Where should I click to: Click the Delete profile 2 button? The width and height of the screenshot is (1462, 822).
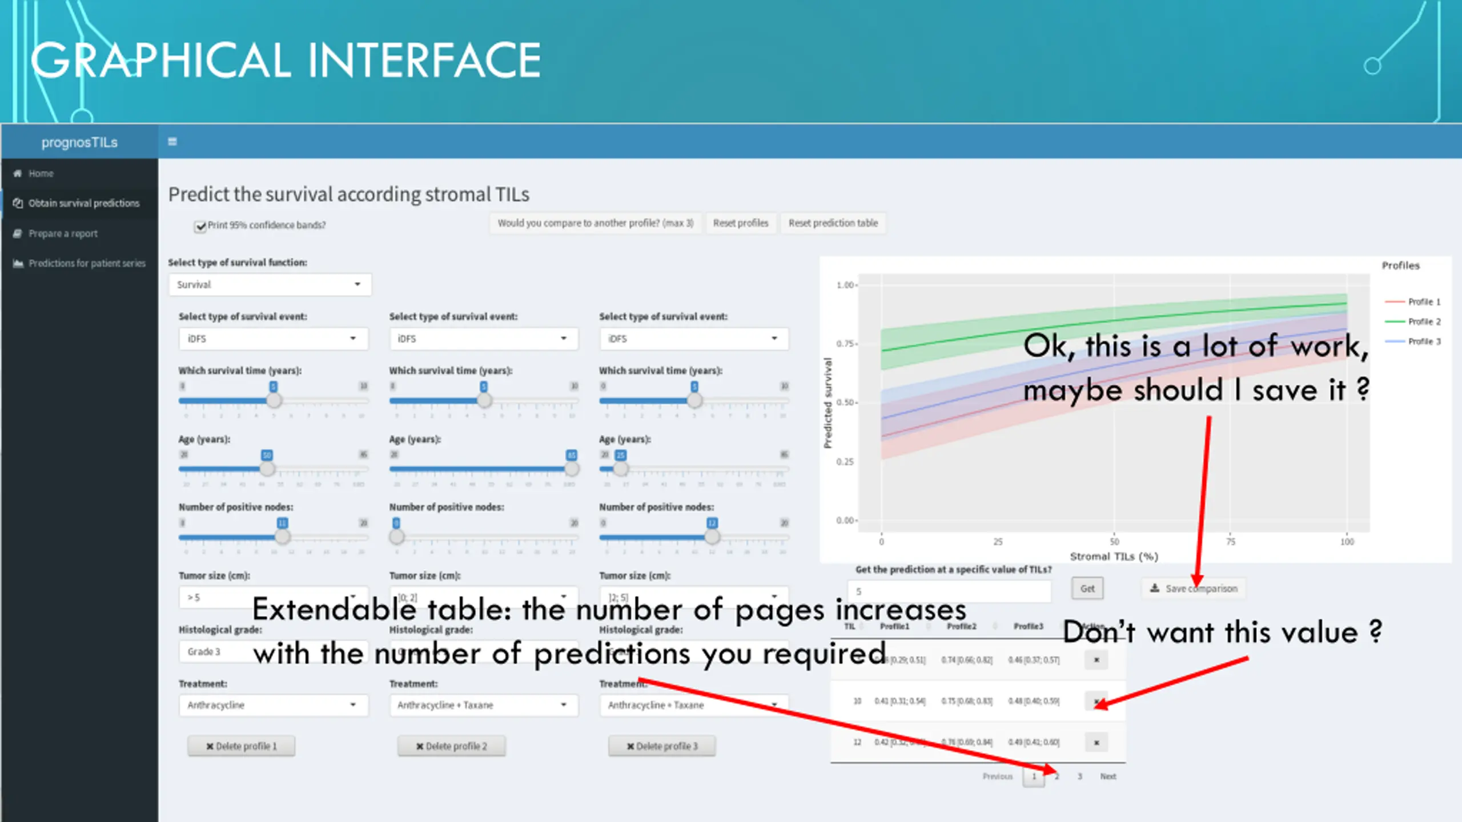[x=451, y=746]
